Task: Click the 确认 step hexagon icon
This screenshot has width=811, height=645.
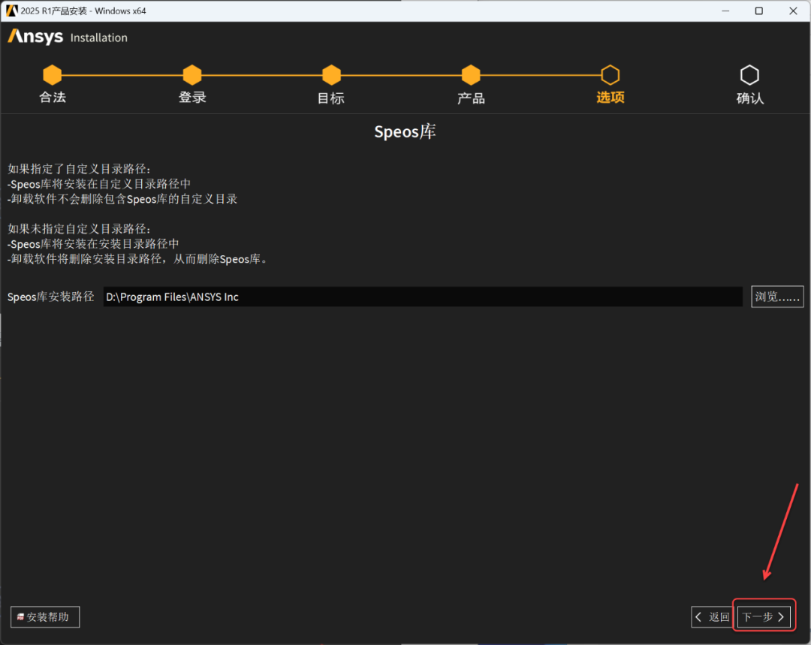Action: click(x=749, y=75)
